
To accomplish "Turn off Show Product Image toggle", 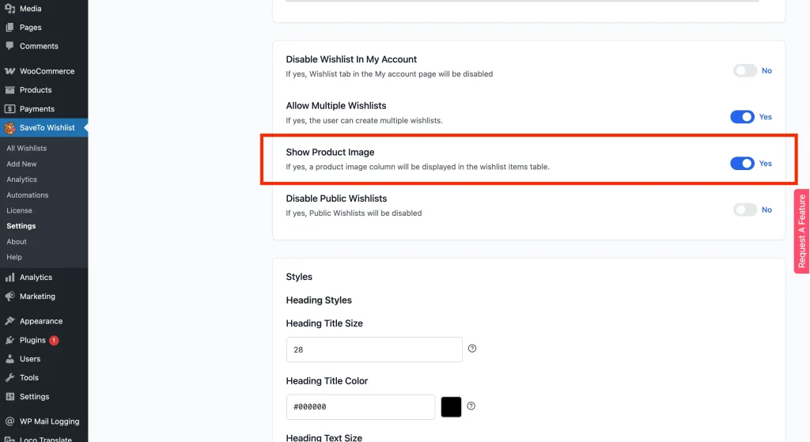I will tap(742, 163).
